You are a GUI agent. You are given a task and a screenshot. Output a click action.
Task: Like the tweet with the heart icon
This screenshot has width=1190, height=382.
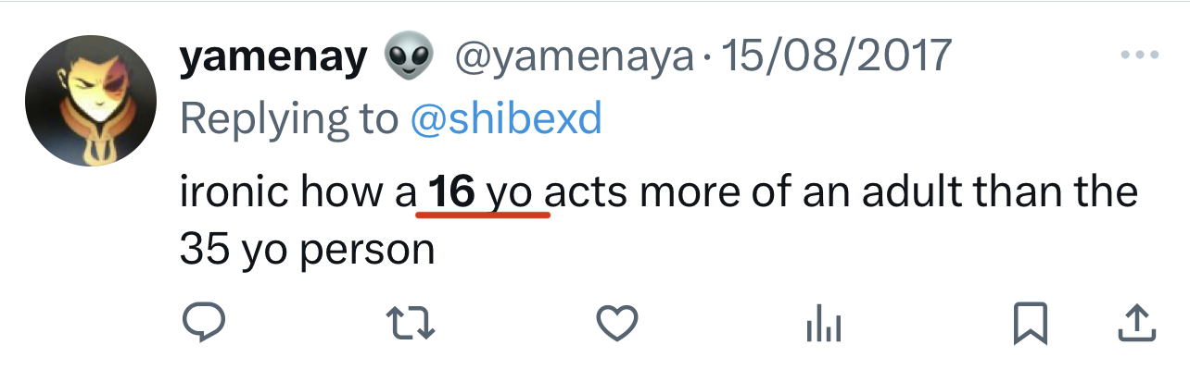pos(616,323)
